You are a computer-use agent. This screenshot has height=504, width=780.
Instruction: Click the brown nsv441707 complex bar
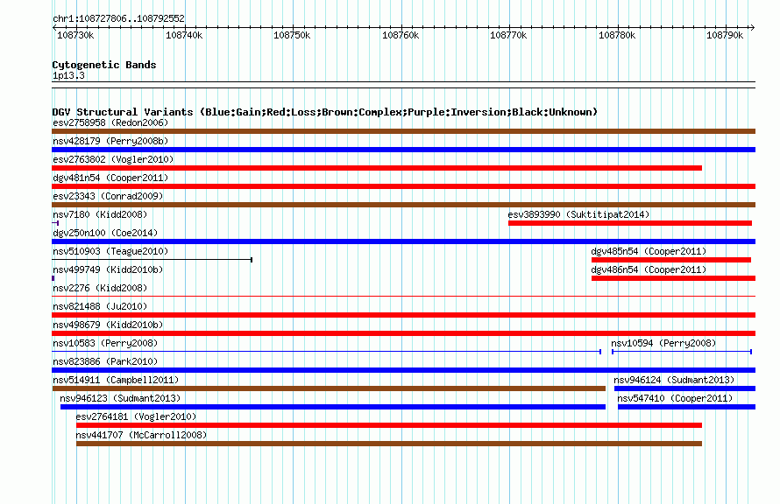(x=389, y=444)
